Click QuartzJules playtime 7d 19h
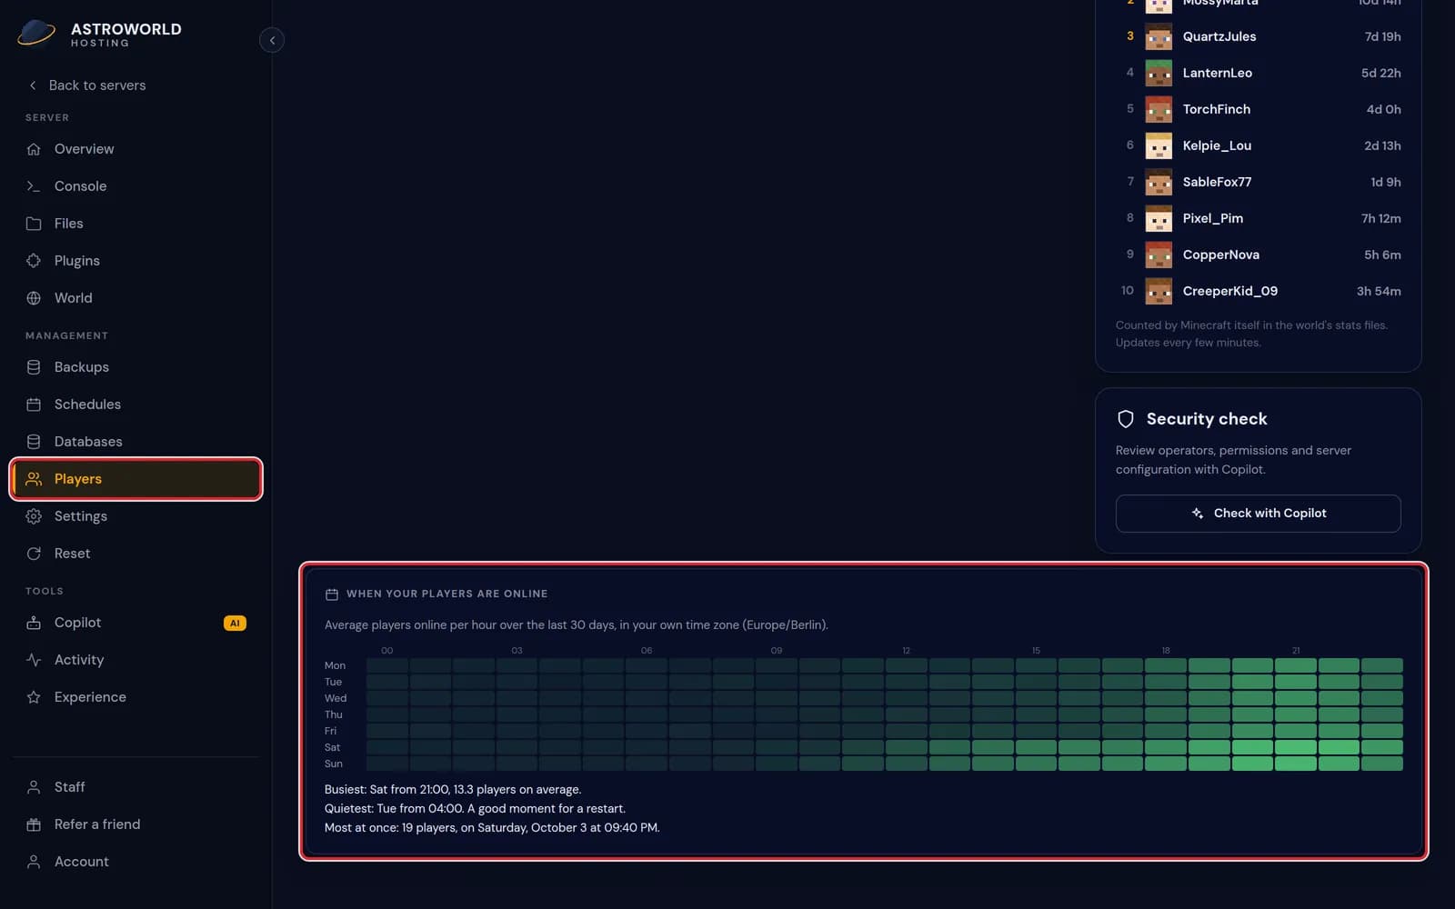1455x909 pixels. pyautogui.click(x=1382, y=36)
